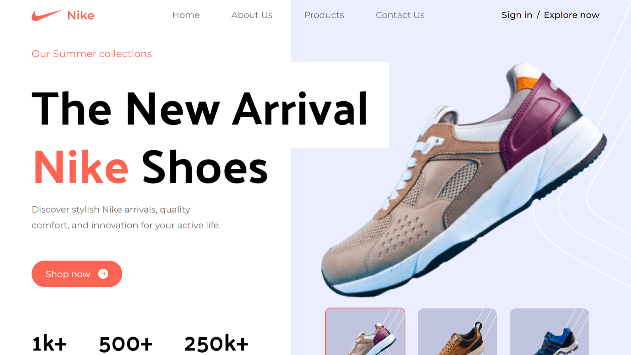Click the 500+ statistic
Image resolution: width=631 pixels, height=355 pixels.
126,344
